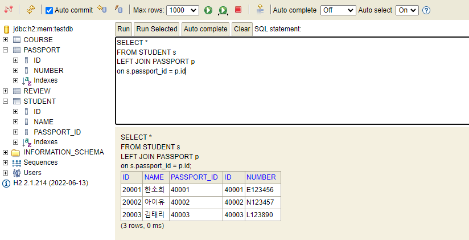Expand the Users node
469x240 pixels.
(x=5, y=173)
